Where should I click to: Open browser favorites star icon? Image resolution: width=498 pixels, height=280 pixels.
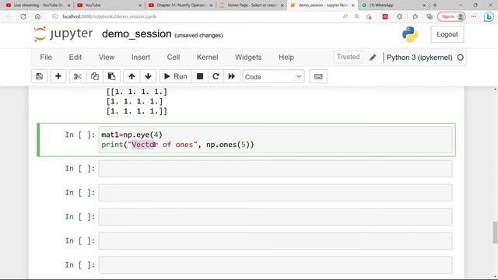(415, 16)
